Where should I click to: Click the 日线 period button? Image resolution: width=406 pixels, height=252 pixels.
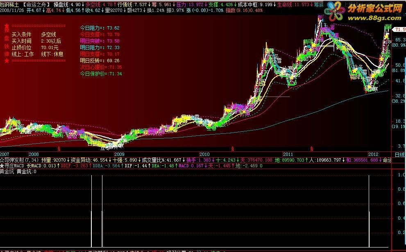399,155
